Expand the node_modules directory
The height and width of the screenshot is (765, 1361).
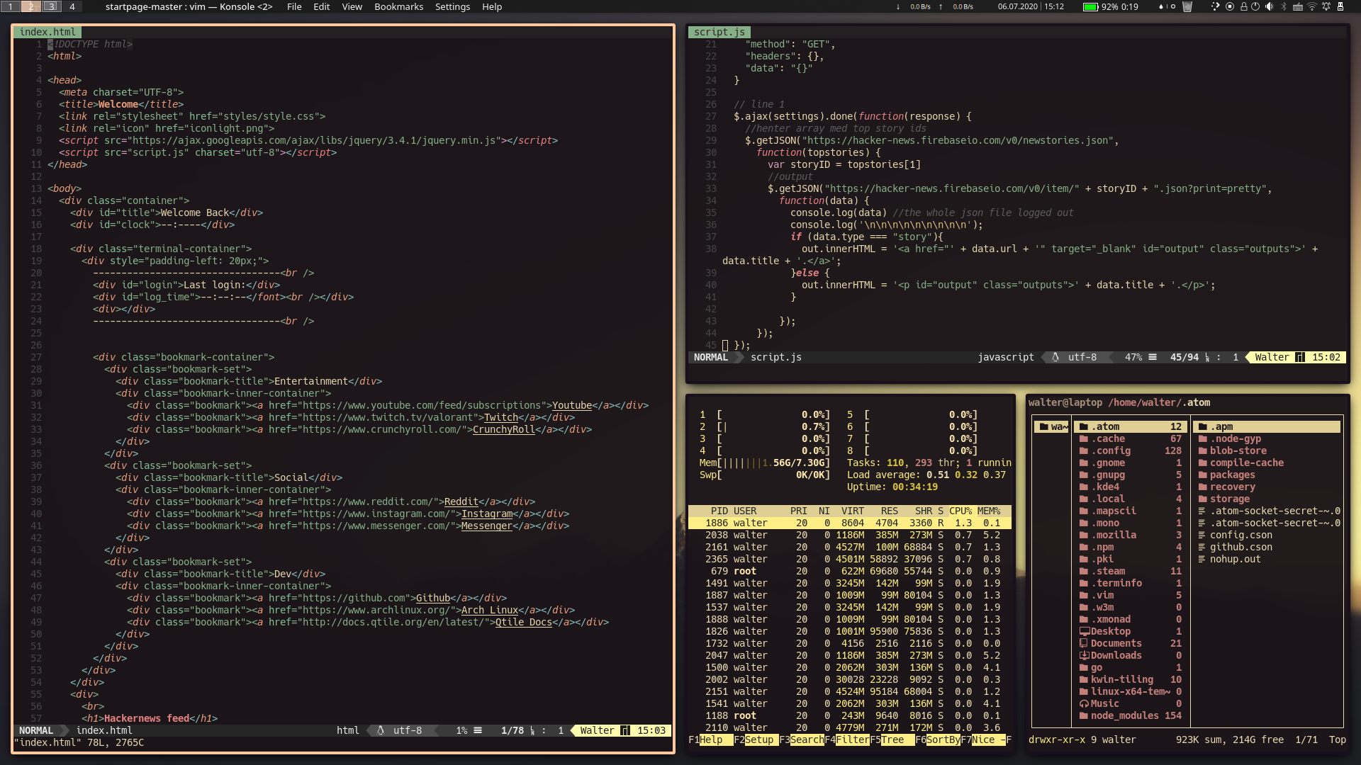click(x=1124, y=715)
